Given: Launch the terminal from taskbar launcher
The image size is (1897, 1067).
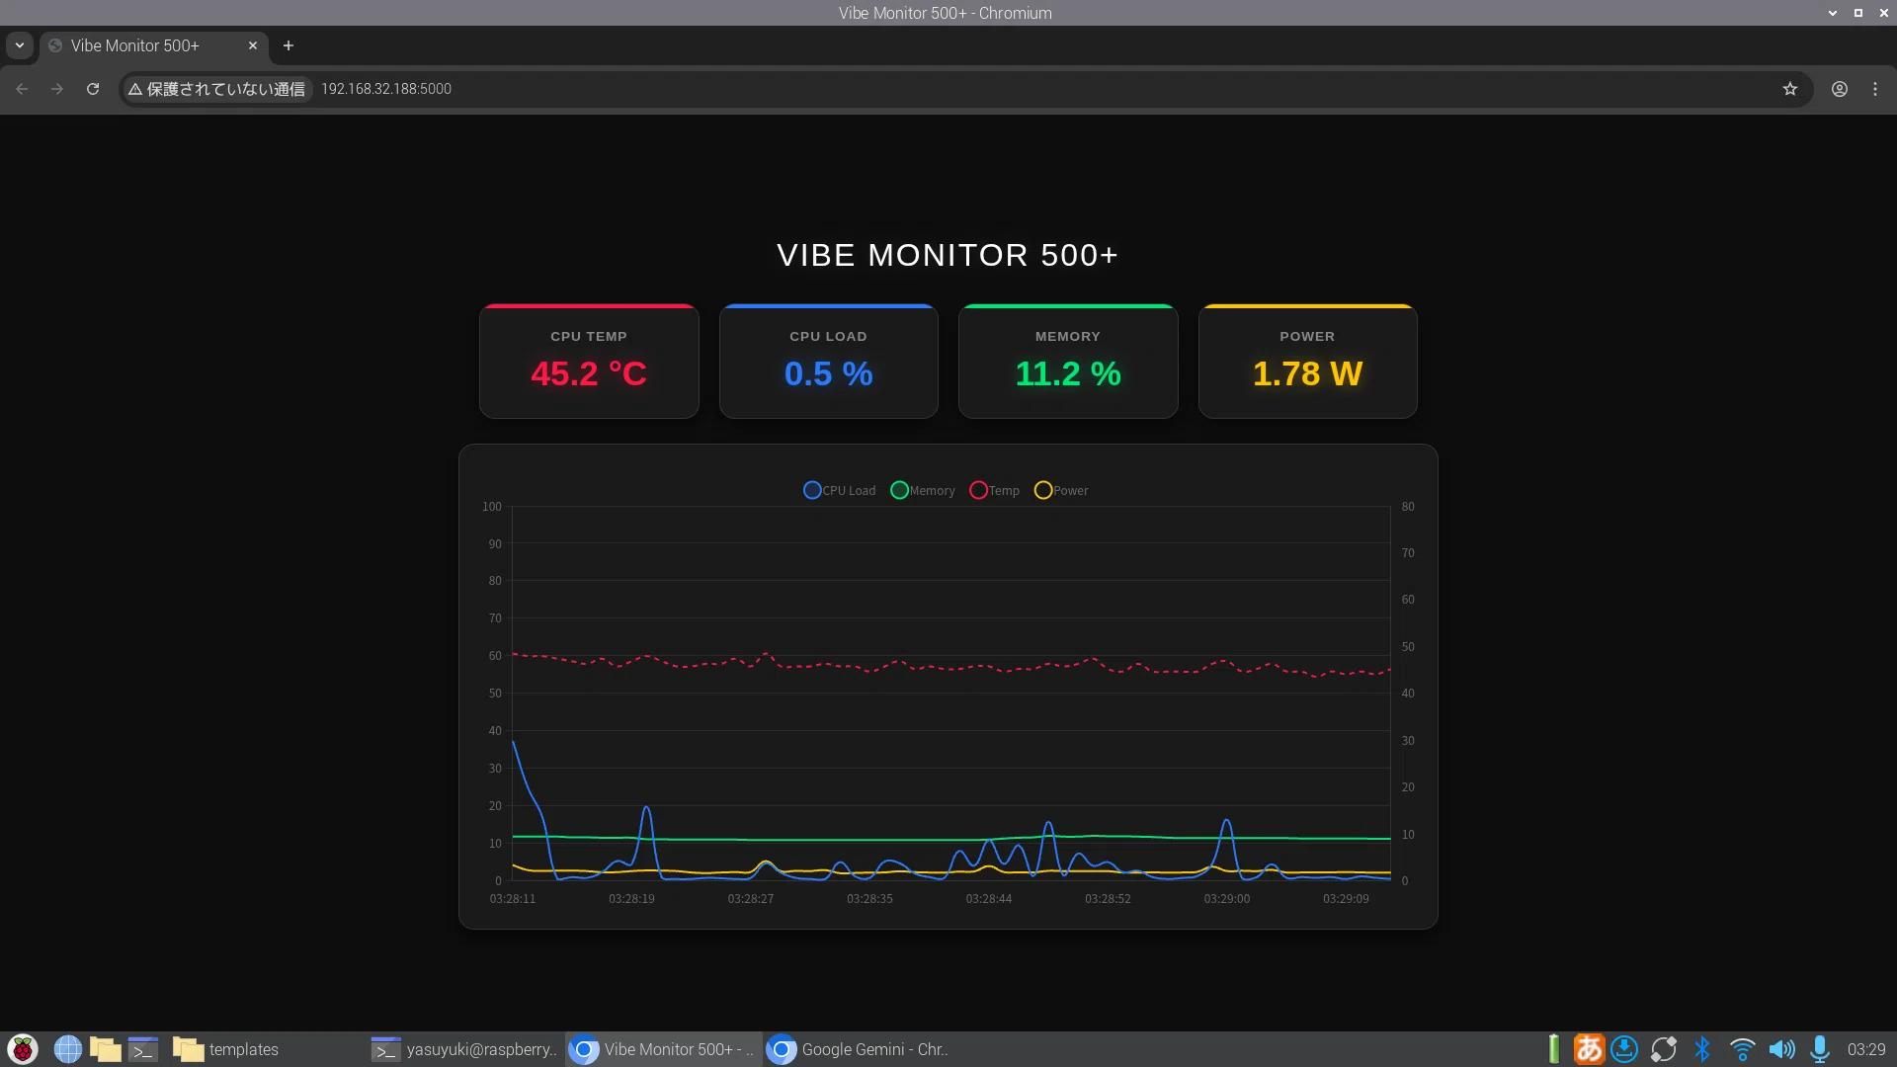Looking at the screenshot, I should point(143,1049).
